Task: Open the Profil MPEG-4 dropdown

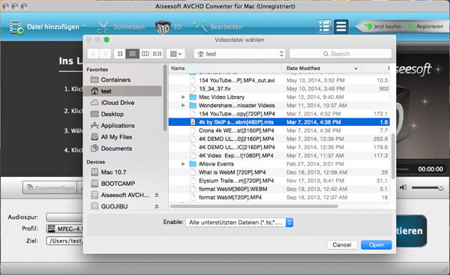Action: click(64, 229)
